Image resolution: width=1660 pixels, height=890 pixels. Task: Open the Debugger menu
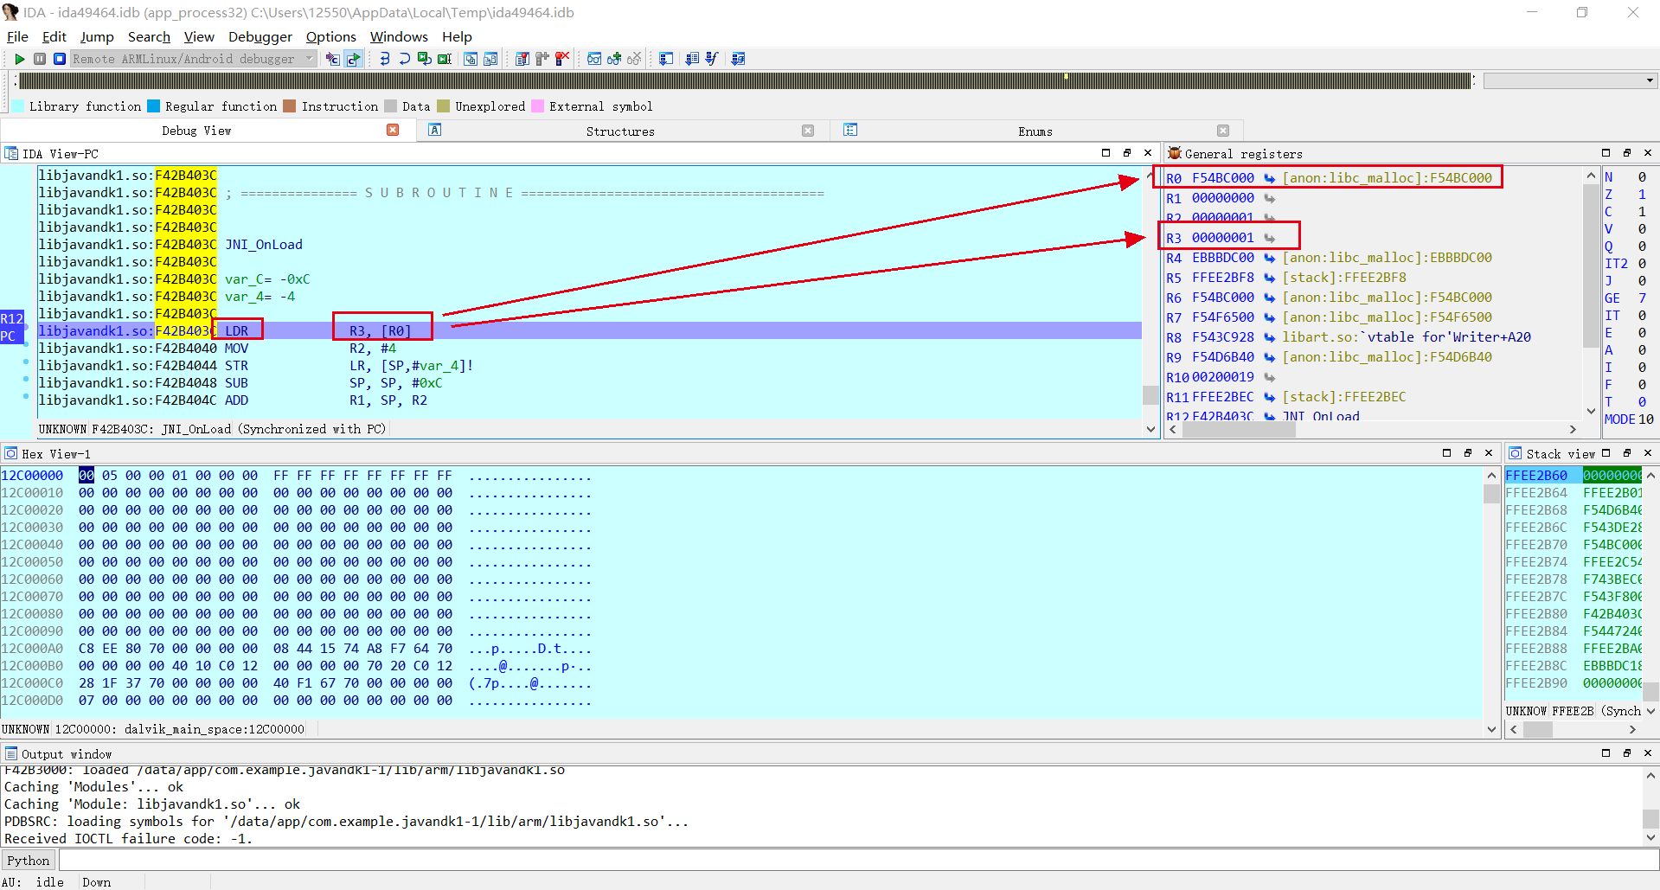click(260, 36)
